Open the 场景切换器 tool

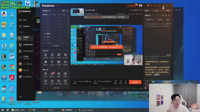59,82
